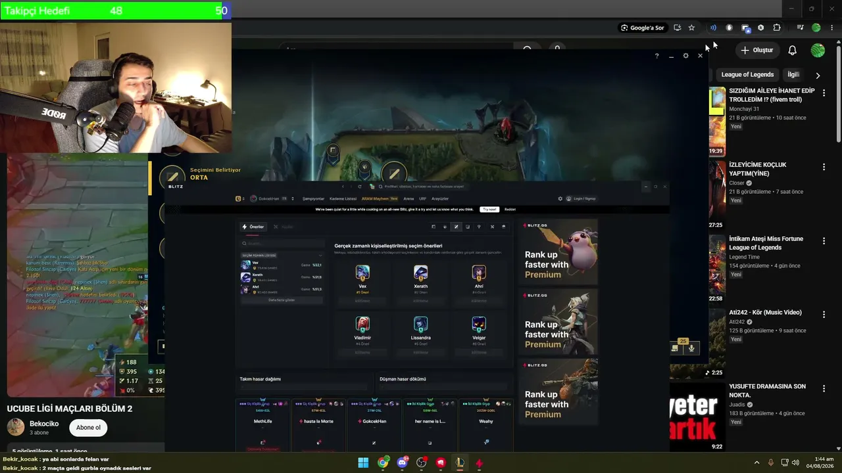Open the Arayüzler tab
842x473 pixels.
(x=440, y=198)
